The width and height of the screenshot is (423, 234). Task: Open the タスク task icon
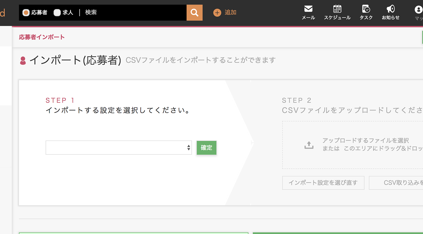(x=366, y=9)
